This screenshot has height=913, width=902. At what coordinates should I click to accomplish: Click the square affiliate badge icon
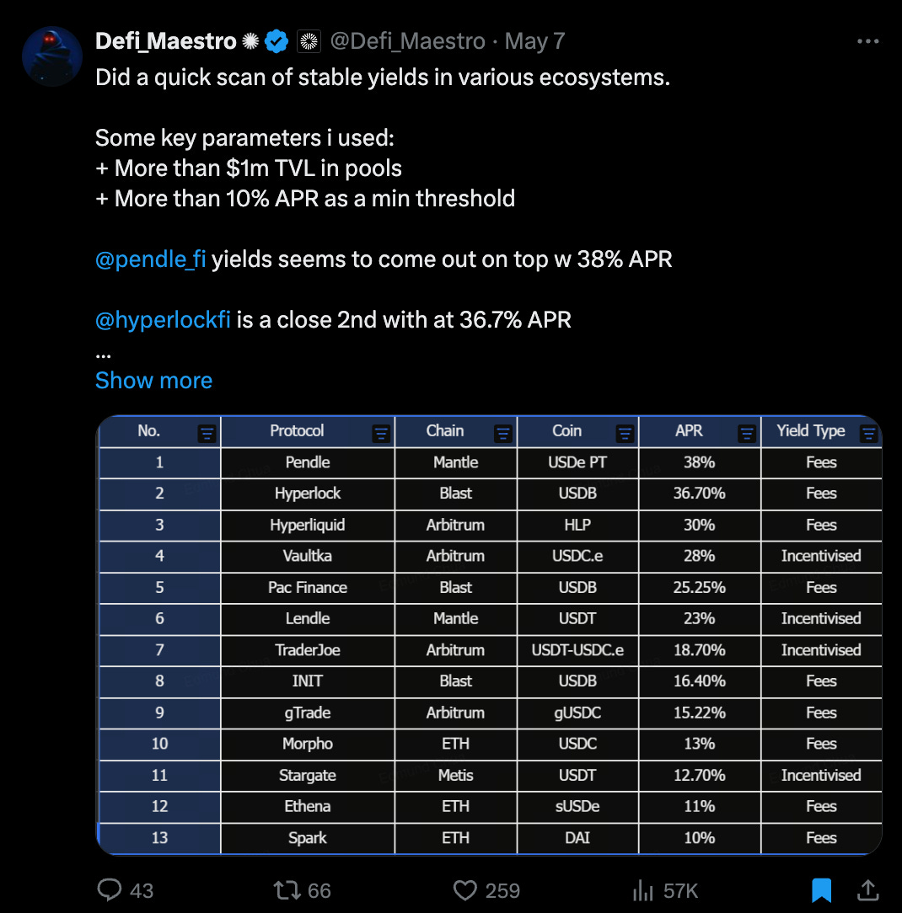point(309,41)
